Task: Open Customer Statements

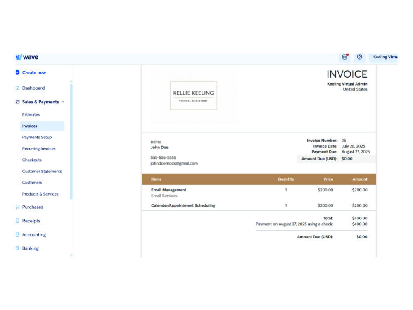Action: click(x=42, y=172)
